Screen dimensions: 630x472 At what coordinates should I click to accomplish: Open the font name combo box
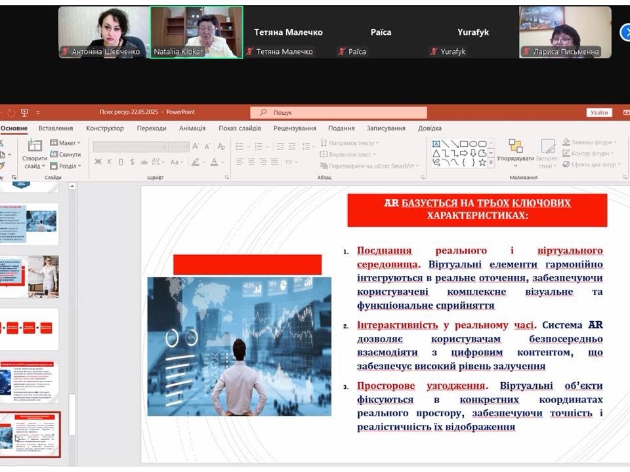[130, 146]
